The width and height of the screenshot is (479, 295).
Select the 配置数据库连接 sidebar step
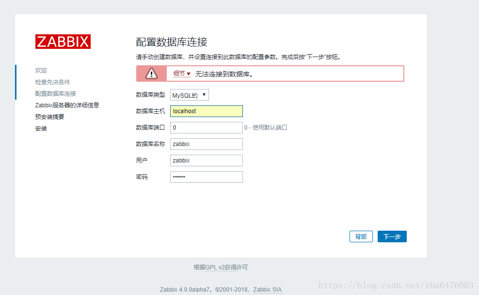pos(55,93)
